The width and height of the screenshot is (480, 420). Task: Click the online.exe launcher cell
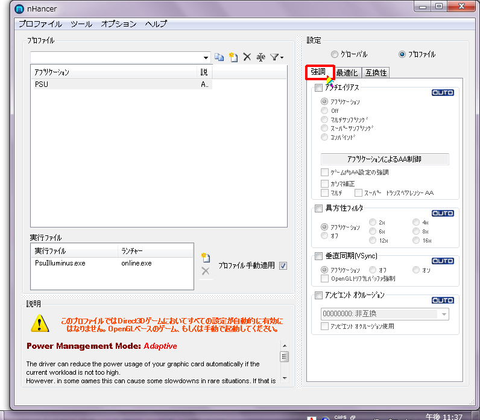(x=136, y=263)
